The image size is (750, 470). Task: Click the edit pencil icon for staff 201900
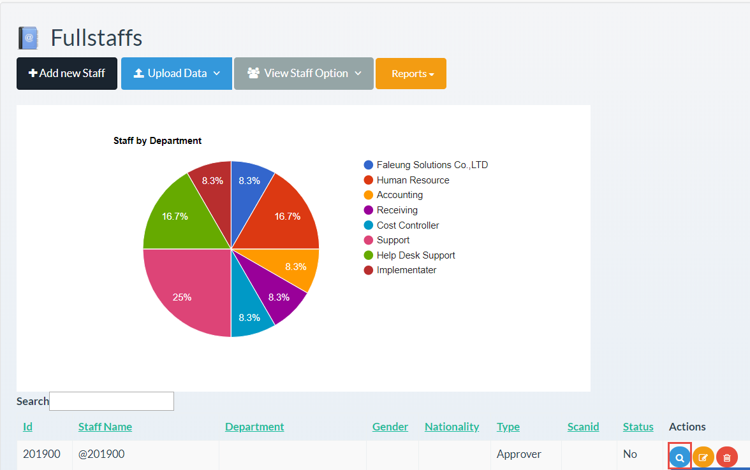tap(703, 457)
